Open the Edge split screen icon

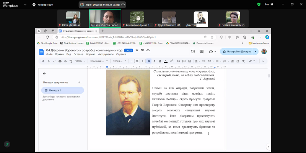[x=229, y=37]
